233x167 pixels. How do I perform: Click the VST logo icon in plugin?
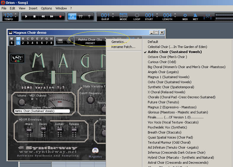coord(17,58)
